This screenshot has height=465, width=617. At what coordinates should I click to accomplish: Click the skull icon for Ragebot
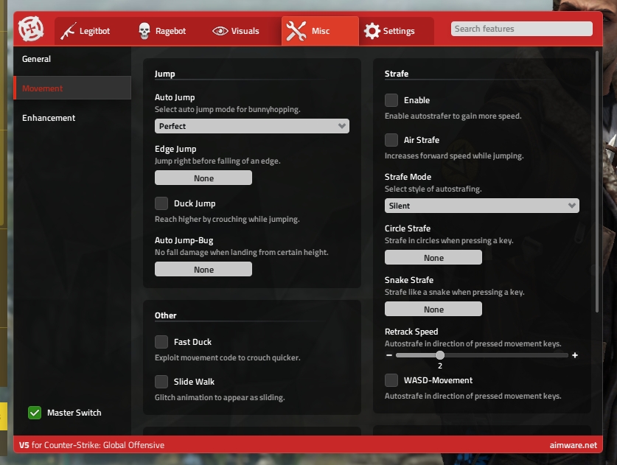coord(144,31)
